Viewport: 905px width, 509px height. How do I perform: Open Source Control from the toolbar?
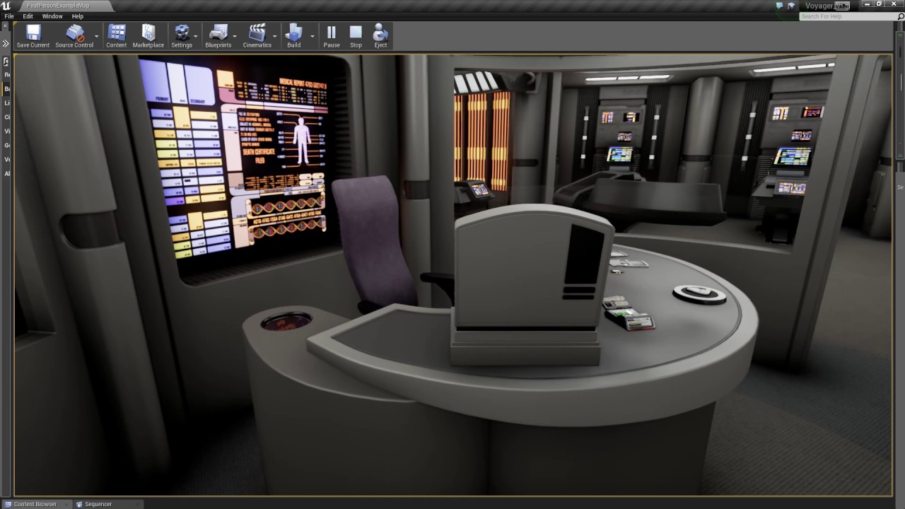[x=74, y=36]
